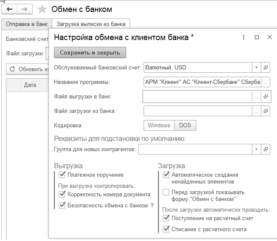Toggle Корректность номера документа checkbox

(62, 194)
